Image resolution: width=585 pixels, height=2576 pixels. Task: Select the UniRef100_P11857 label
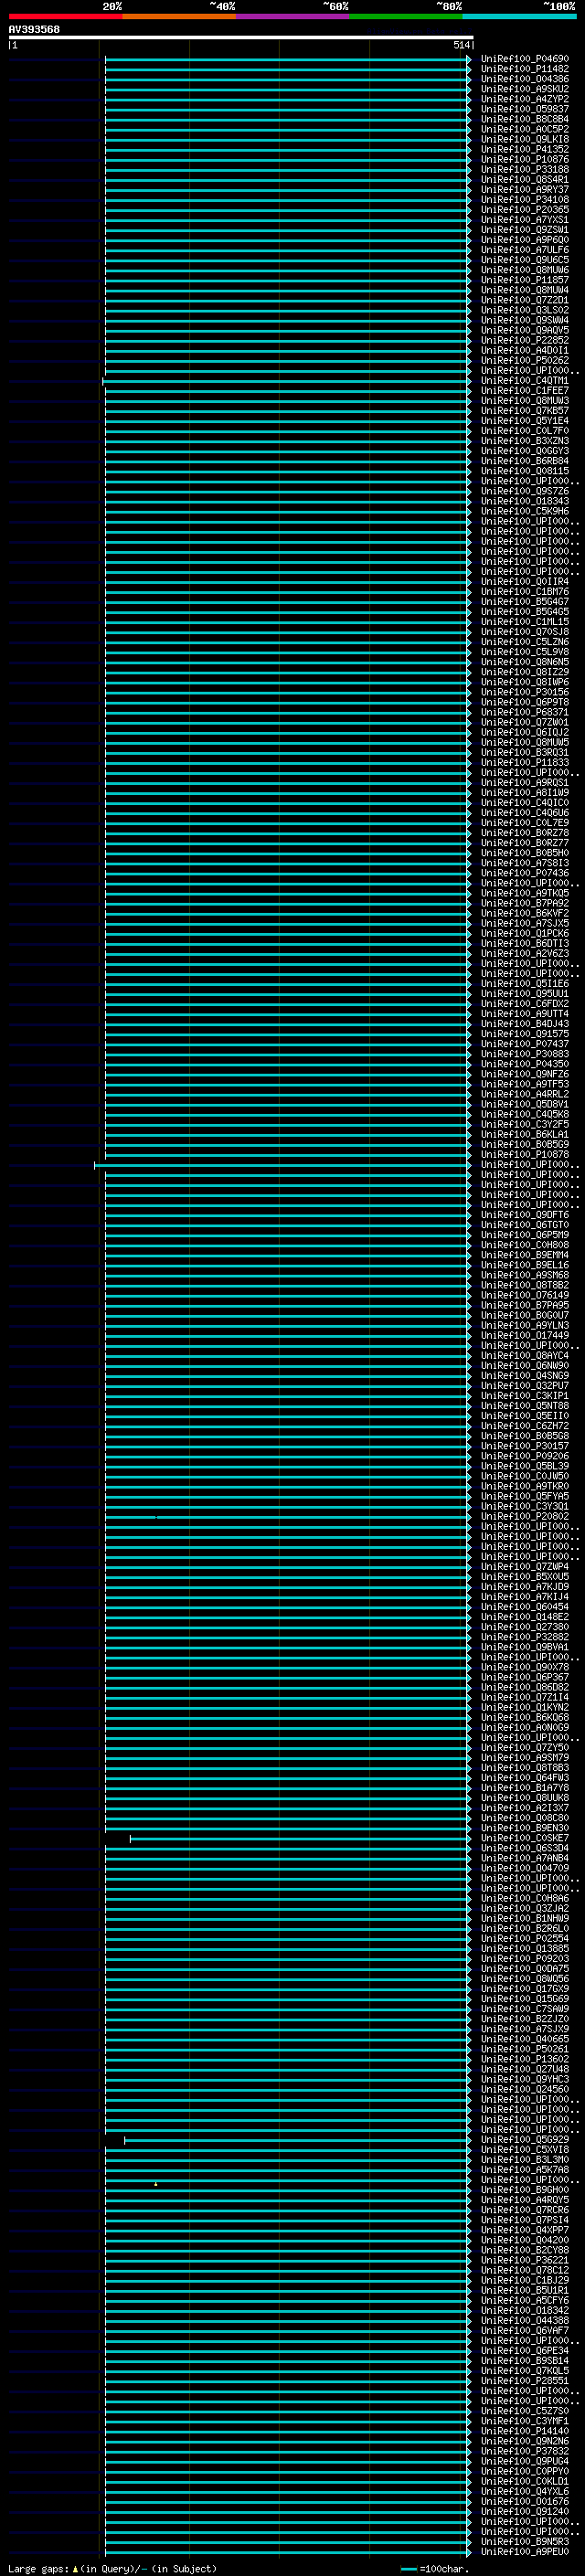click(x=524, y=280)
